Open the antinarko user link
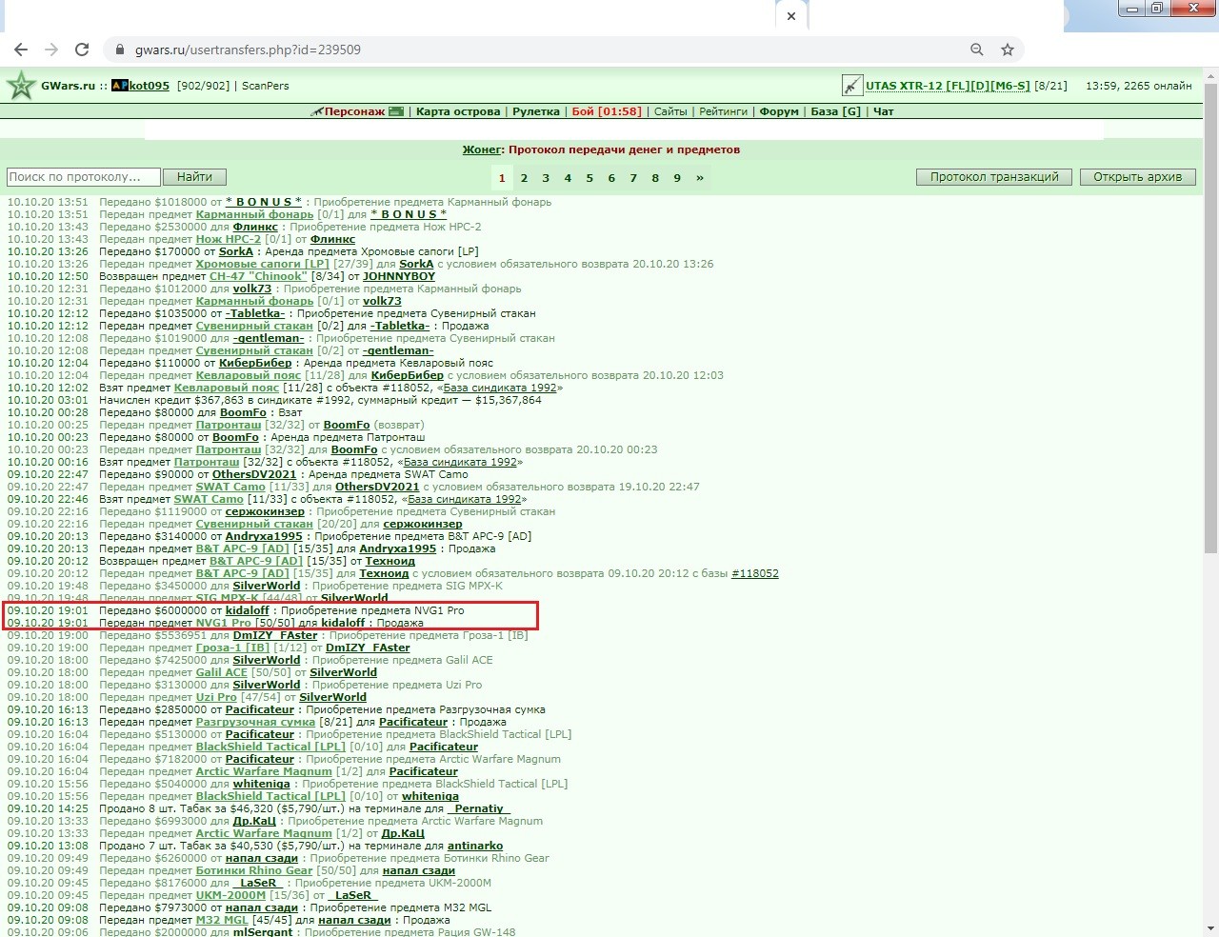Screen dimensions: 1219x937 (475, 846)
